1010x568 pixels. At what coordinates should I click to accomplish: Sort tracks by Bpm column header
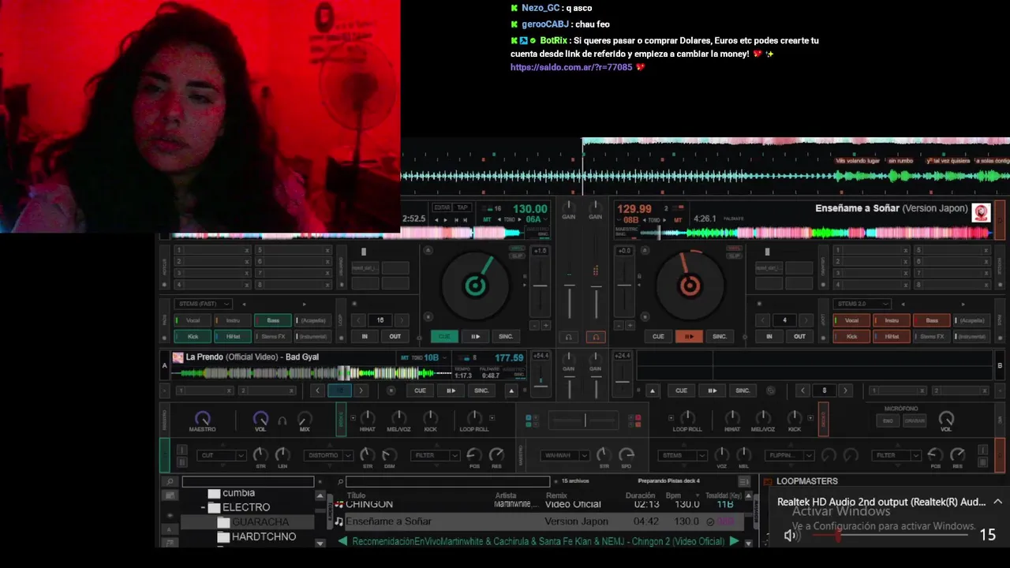point(673,495)
